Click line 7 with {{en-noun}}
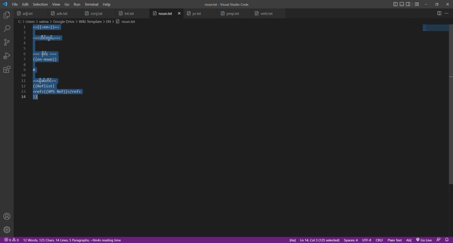The image size is (453, 243). point(45,59)
